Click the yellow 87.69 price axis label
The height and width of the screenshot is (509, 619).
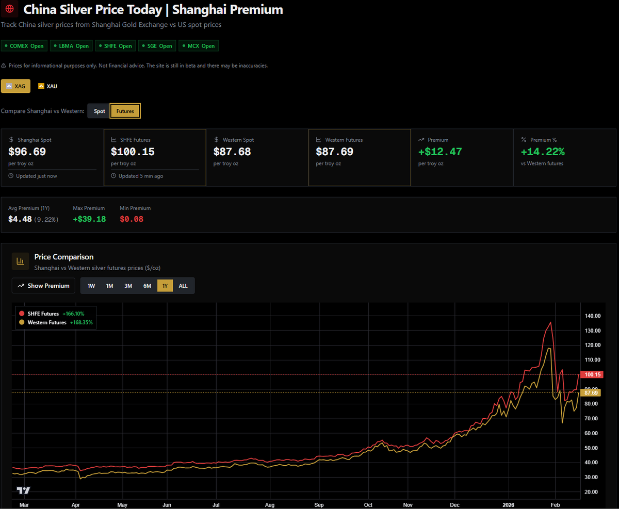pos(591,392)
